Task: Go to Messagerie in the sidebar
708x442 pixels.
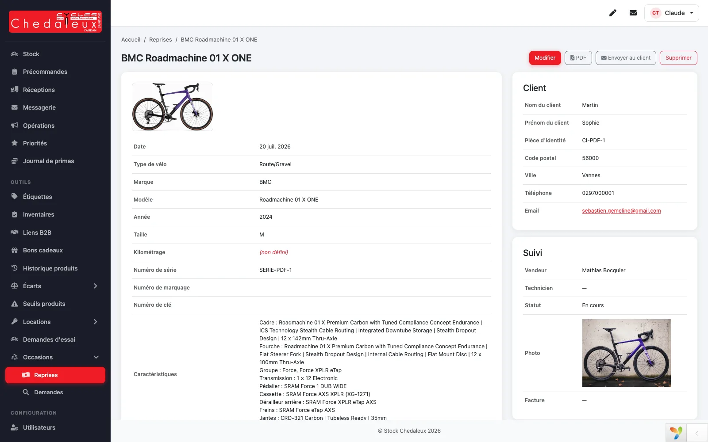Action: (55, 107)
